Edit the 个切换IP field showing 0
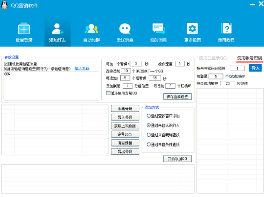This screenshot has width=264, height=197. [170, 86]
